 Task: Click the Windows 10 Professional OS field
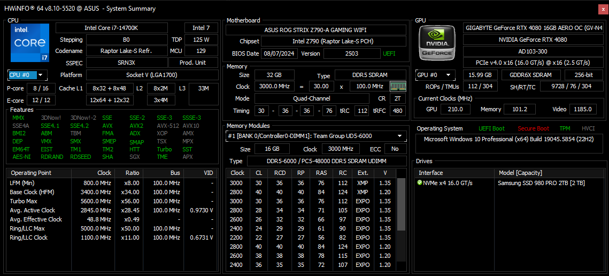click(510, 144)
